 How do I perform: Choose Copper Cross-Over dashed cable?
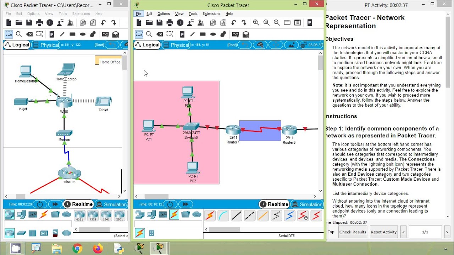point(250,215)
